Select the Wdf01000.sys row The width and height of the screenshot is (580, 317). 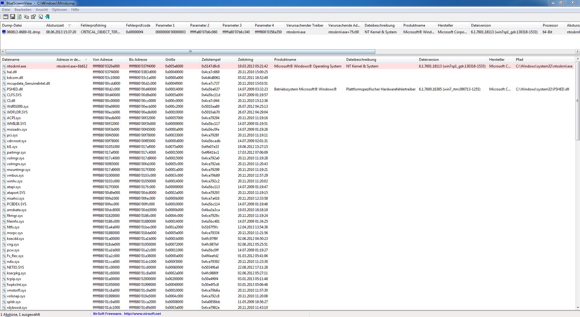(x=288, y=106)
